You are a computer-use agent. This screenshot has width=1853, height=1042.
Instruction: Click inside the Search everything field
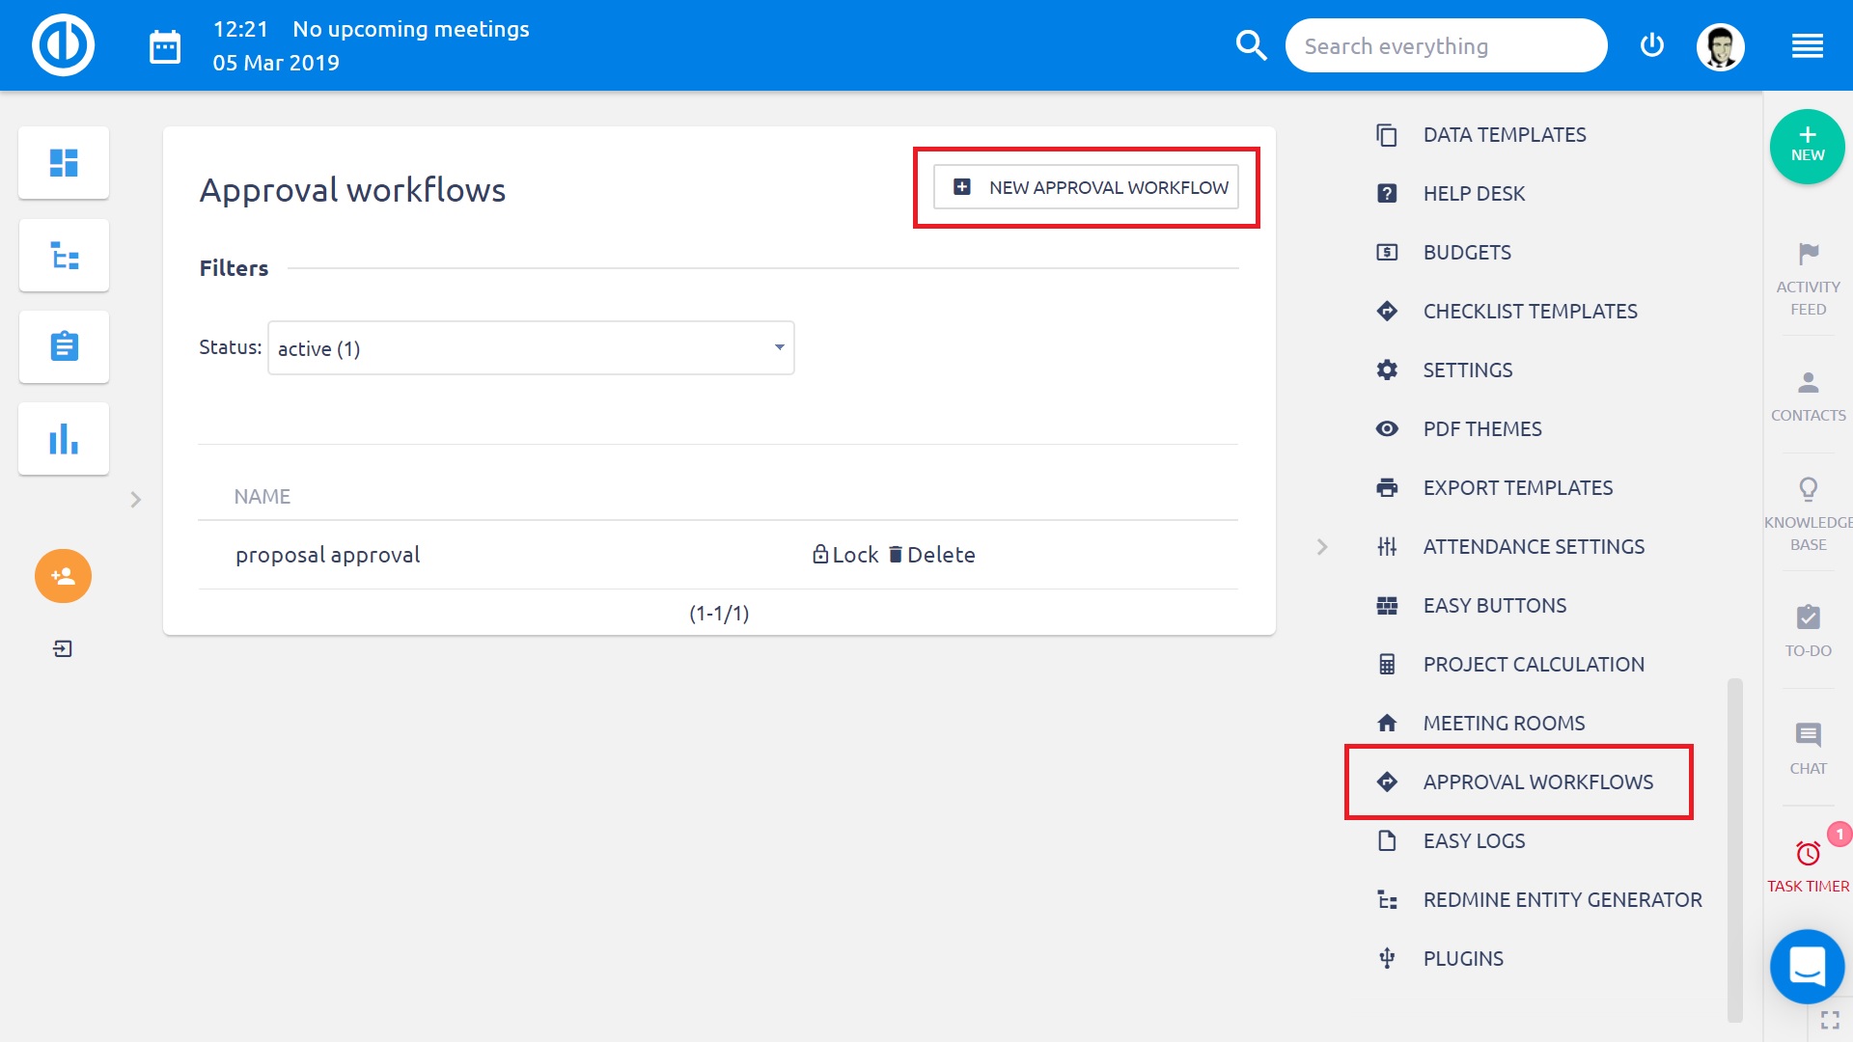pyautogui.click(x=1446, y=44)
